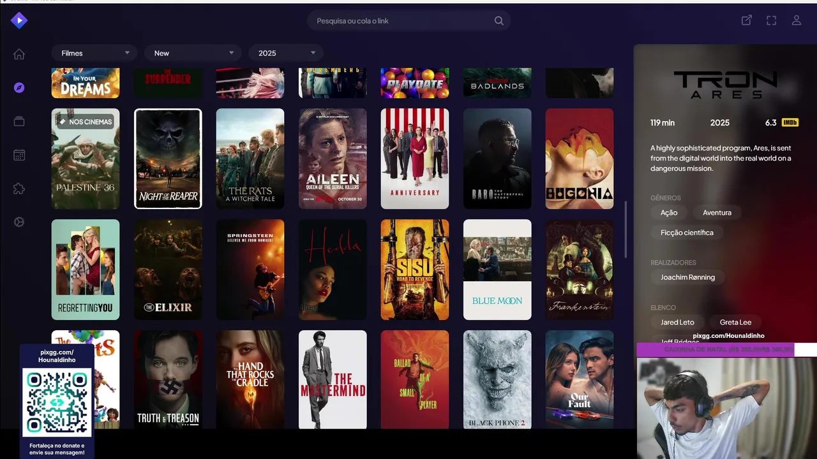Open the Hedda poster
Screen dimensions: 817x459
point(333,270)
